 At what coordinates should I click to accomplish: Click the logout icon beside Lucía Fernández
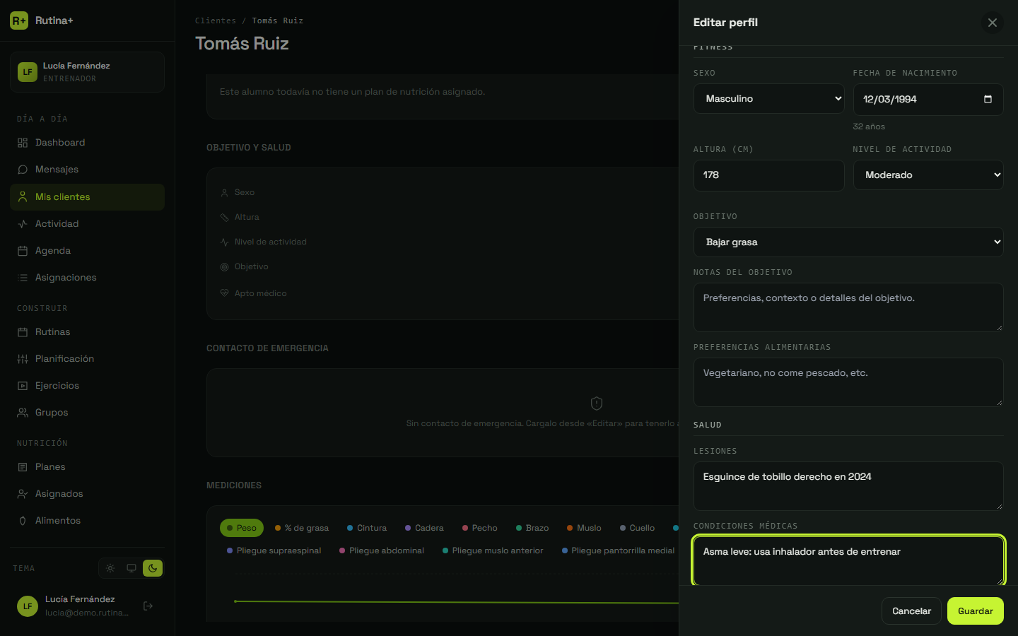tap(148, 606)
